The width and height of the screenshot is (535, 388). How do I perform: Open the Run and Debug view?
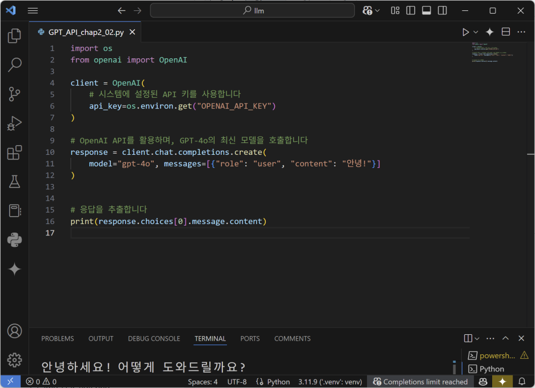tap(14, 123)
